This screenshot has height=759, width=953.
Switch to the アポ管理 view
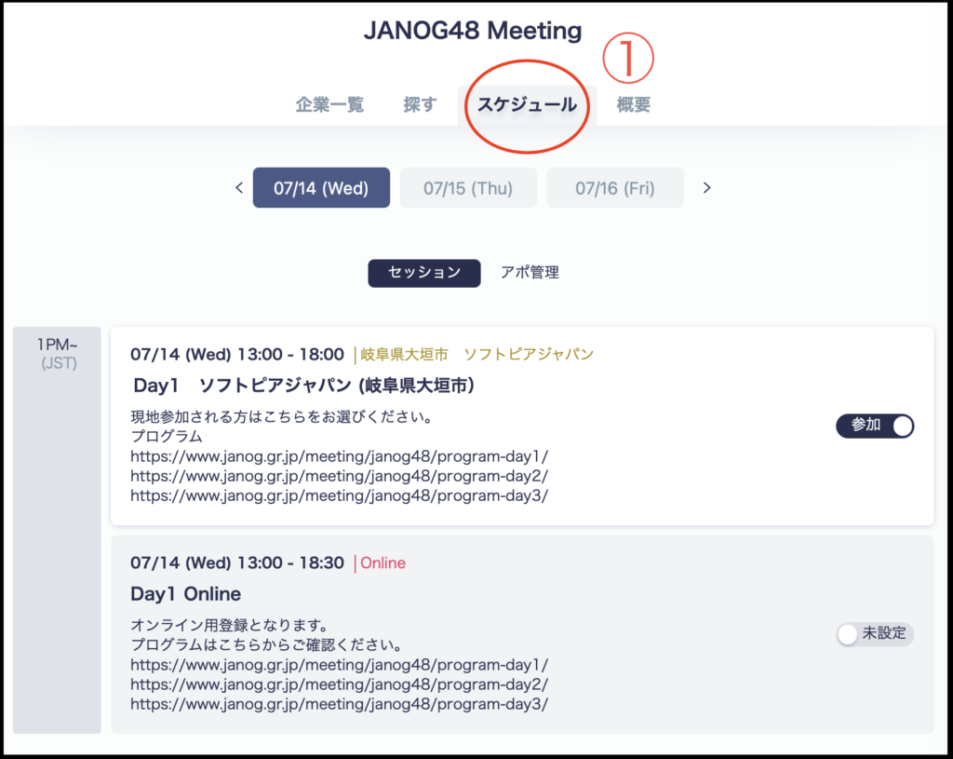click(530, 273)
